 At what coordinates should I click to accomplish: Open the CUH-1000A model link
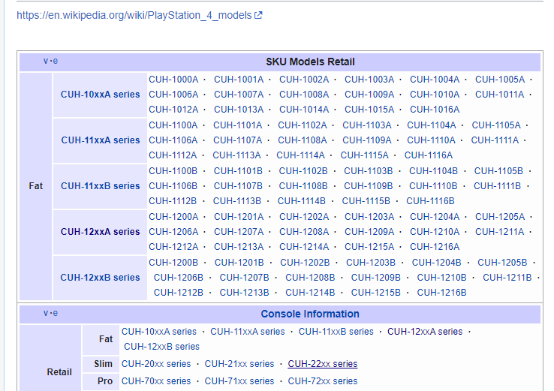(173, 80)
